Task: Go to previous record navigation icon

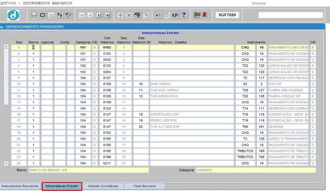Action: tap(90, 15)
